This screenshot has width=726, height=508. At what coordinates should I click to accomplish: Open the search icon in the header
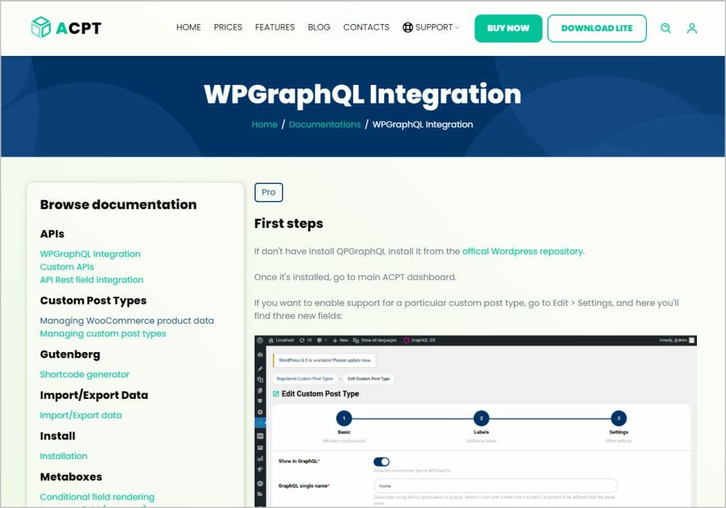(666, 28)
